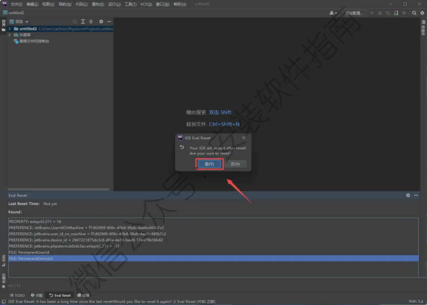
Task: Click the run with coverage icon in toolbar
Action: [x=388, y=13]
